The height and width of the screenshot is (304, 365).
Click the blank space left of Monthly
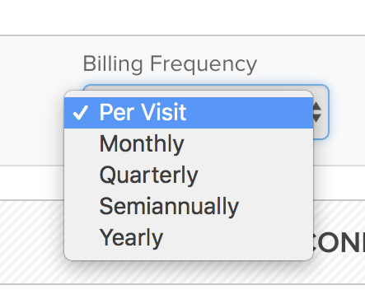[82, 144]
